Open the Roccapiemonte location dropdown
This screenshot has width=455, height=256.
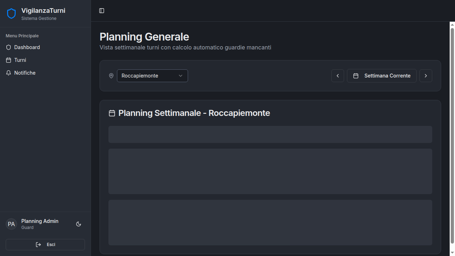click(x=152, y=76)
